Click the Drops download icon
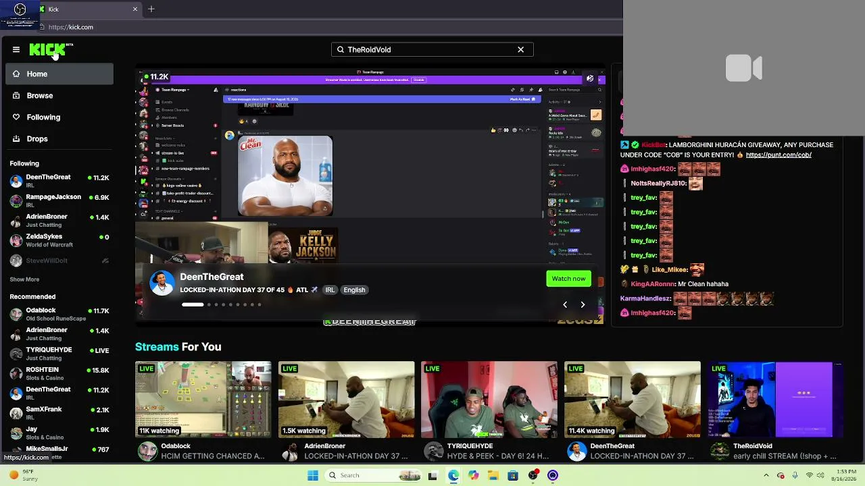 click(16, 138)
